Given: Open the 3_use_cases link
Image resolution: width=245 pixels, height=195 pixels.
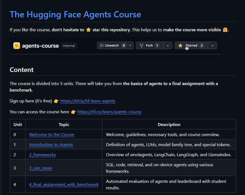Looking at the screenshot, I should (41, 168).
